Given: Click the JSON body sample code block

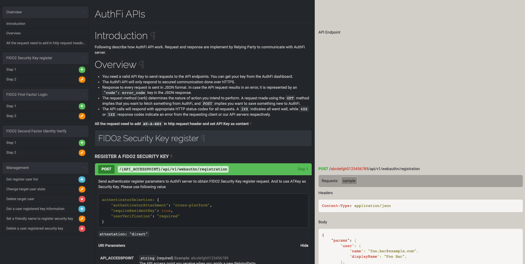Looking at the screenshot, I should pos(420,247).
